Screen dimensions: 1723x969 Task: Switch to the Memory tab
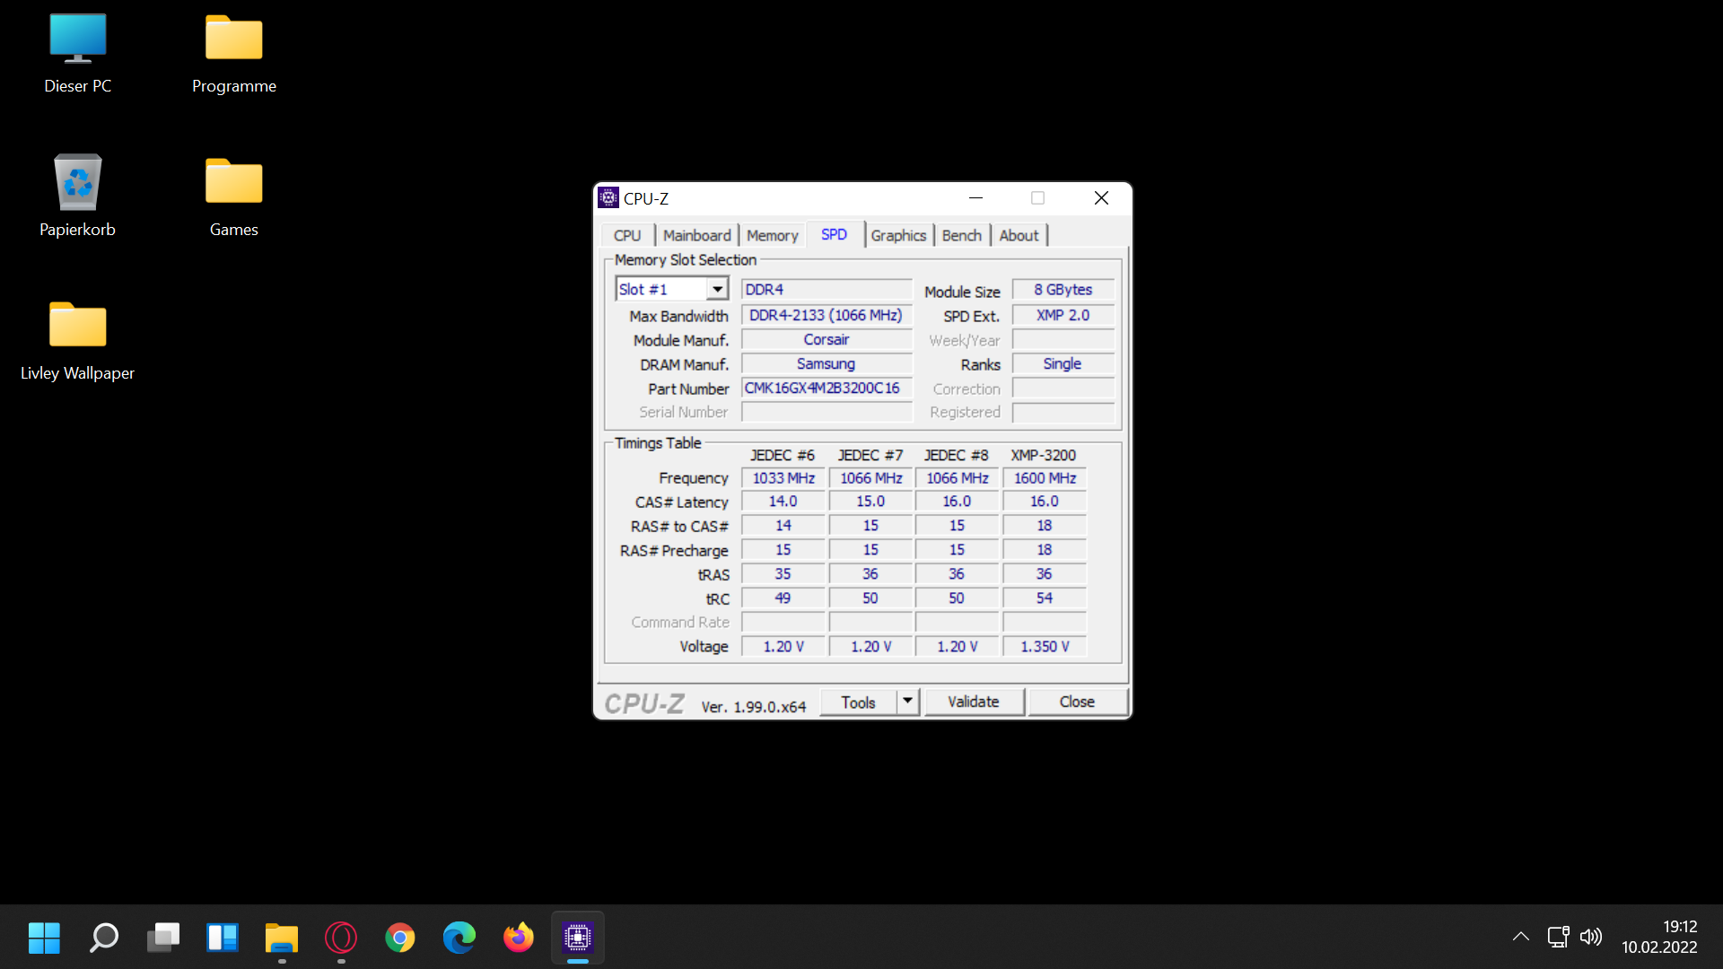(x=772, y=235)
